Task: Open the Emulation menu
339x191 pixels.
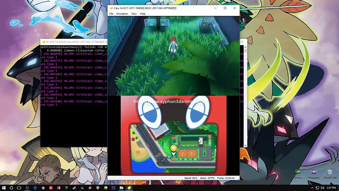Action: (122, 14)
